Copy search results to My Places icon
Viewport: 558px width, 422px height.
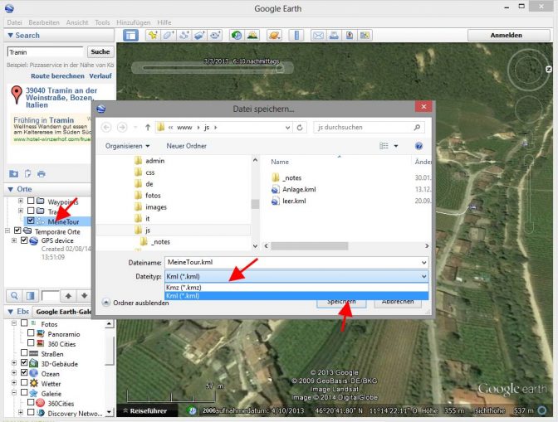(x=27, y=174)
